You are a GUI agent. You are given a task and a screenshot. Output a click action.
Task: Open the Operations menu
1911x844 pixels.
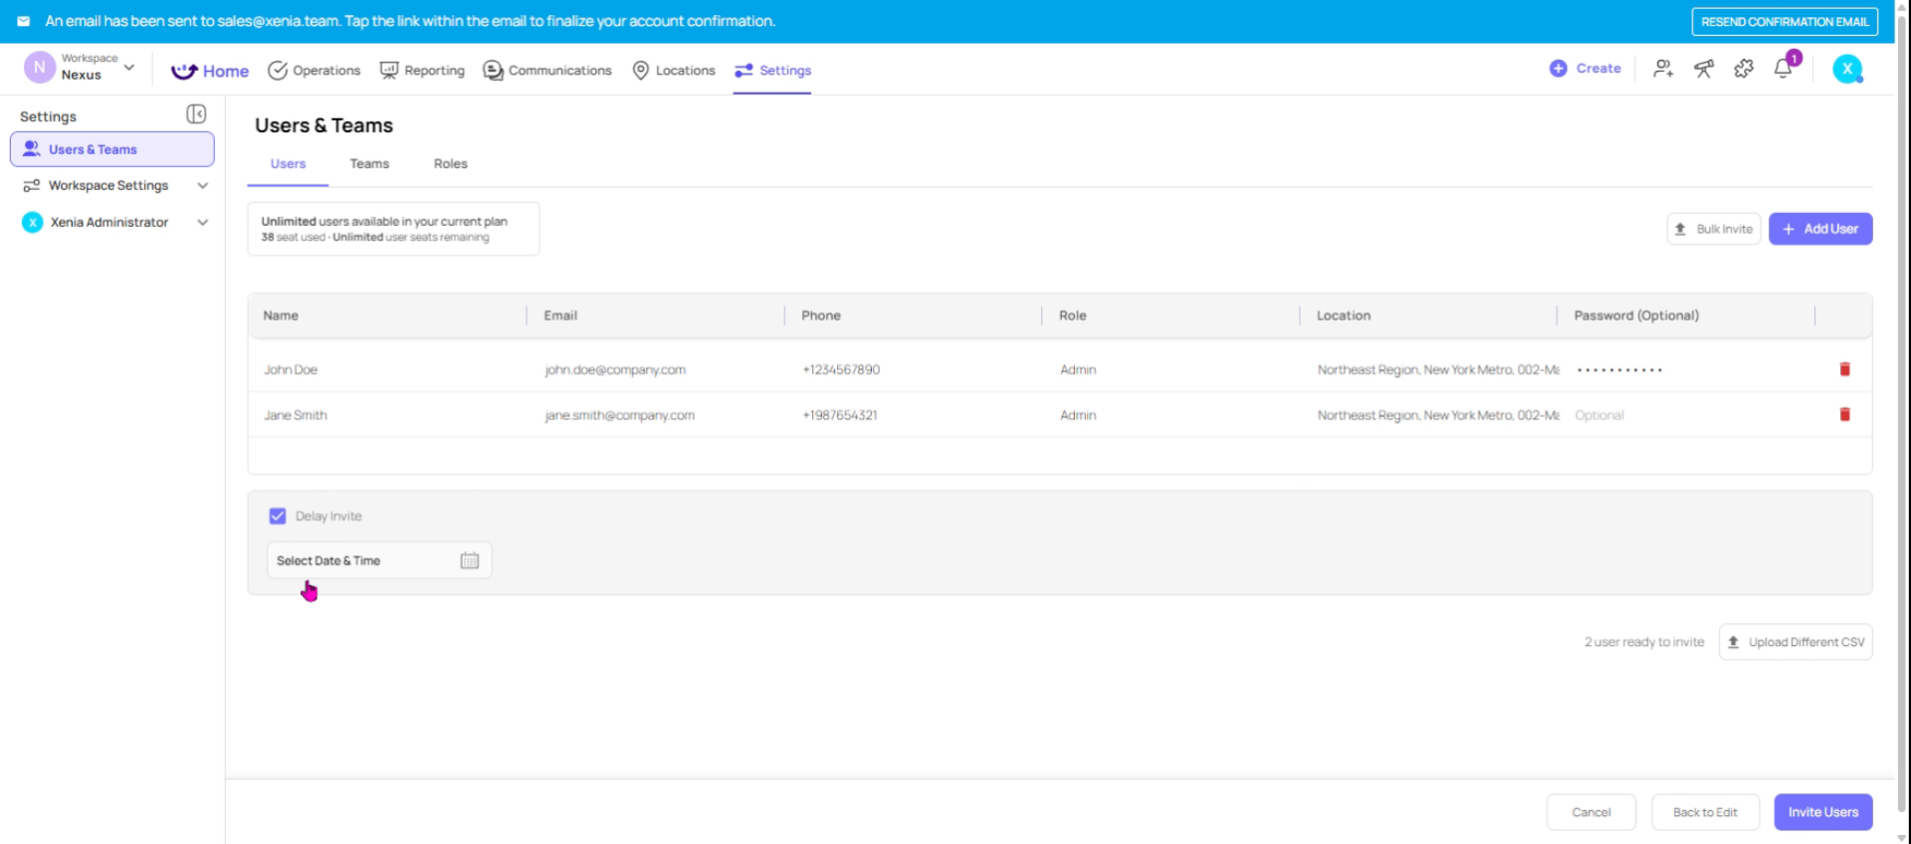coord(315,71)
